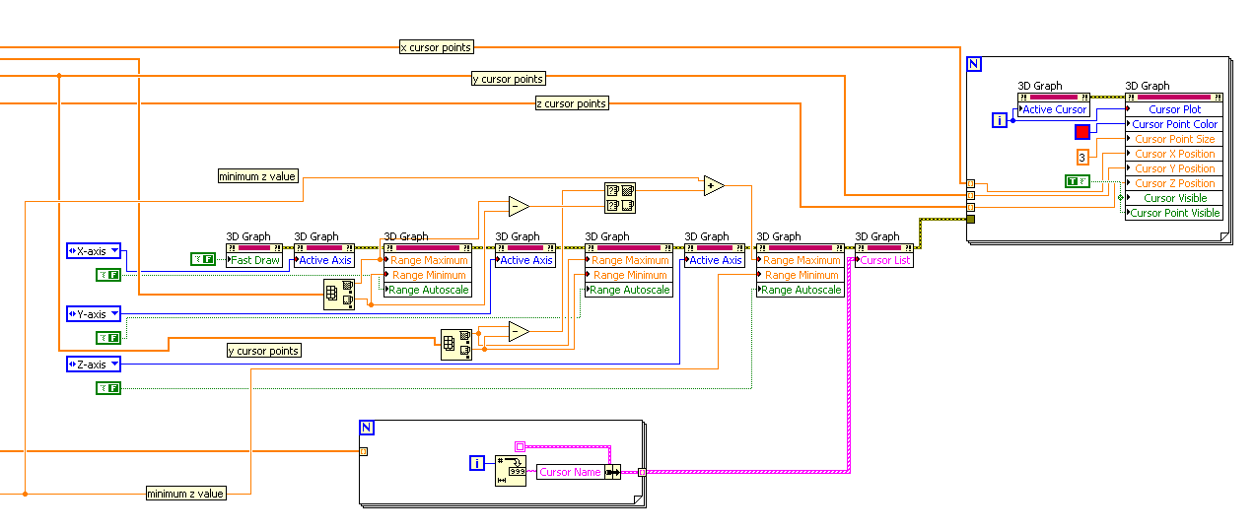Click the lower minimum z value label
The image size is (1255, 531).
coord(186,494)
